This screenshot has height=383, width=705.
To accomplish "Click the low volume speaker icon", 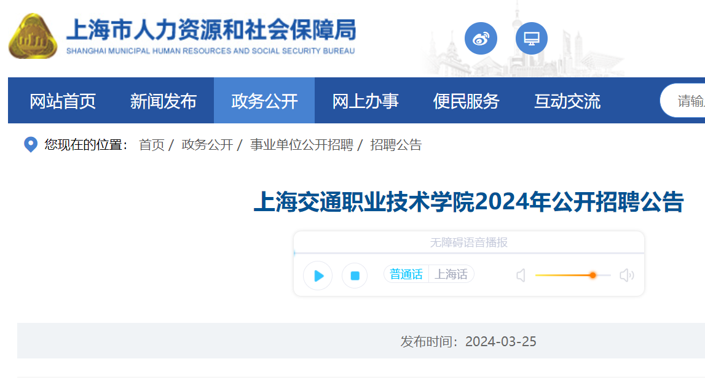I will coord(521,275).
